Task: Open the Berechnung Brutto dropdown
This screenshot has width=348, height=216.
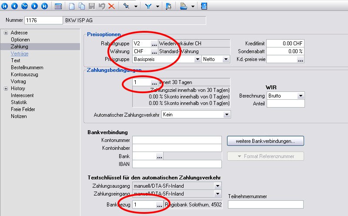Action: pyautogui.click(x=300, y=95)
